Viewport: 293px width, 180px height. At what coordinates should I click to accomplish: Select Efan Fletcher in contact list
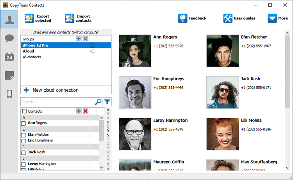(39, 135)
